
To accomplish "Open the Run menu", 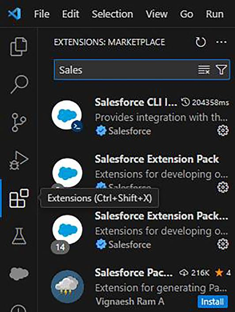I will (x=215, y=14).
